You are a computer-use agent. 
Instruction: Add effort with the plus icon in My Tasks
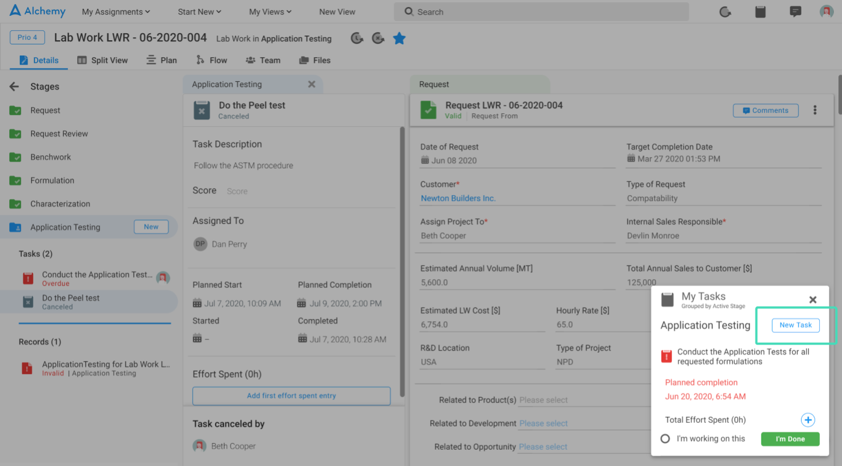click(x=808, y=420)
